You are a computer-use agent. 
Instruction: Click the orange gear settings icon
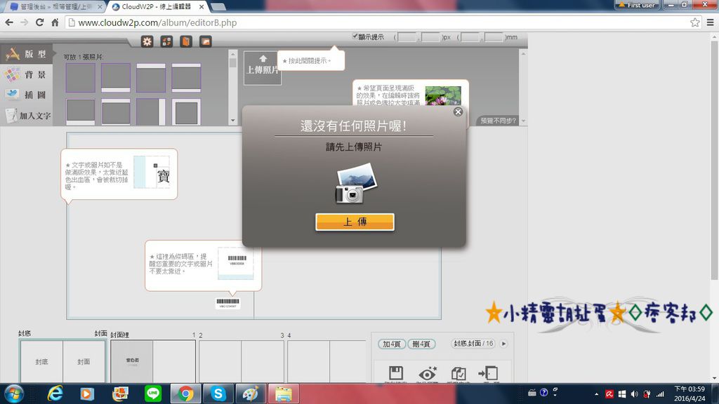tap(147, 41)
